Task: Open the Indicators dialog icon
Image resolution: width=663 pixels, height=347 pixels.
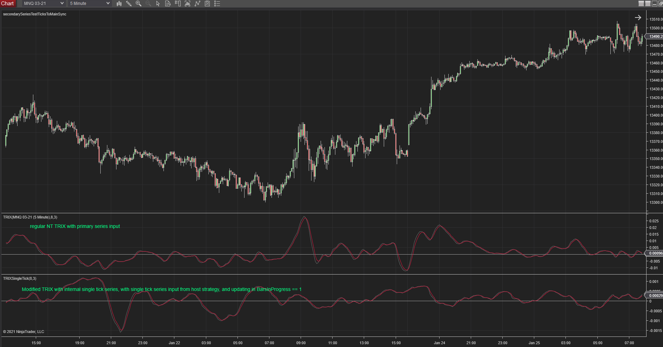Action: (x=197, y=4)
